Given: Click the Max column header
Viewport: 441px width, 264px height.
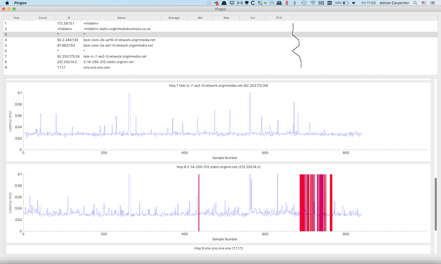Looking at the screenshot, I should coord(226,18).
